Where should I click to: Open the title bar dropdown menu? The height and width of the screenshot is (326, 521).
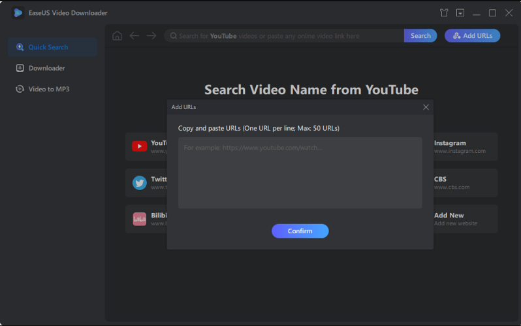[460, 13]
